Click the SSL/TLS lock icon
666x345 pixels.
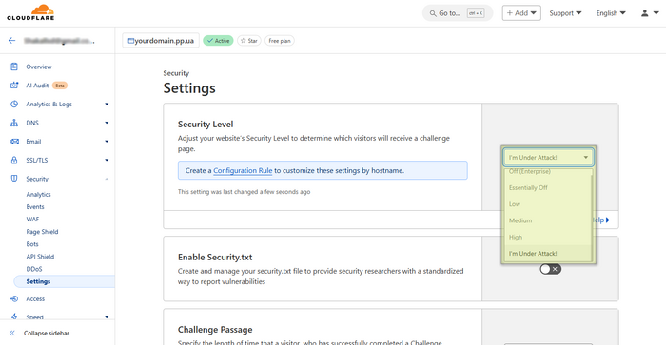pyautogui.click(x=14, y=160)
